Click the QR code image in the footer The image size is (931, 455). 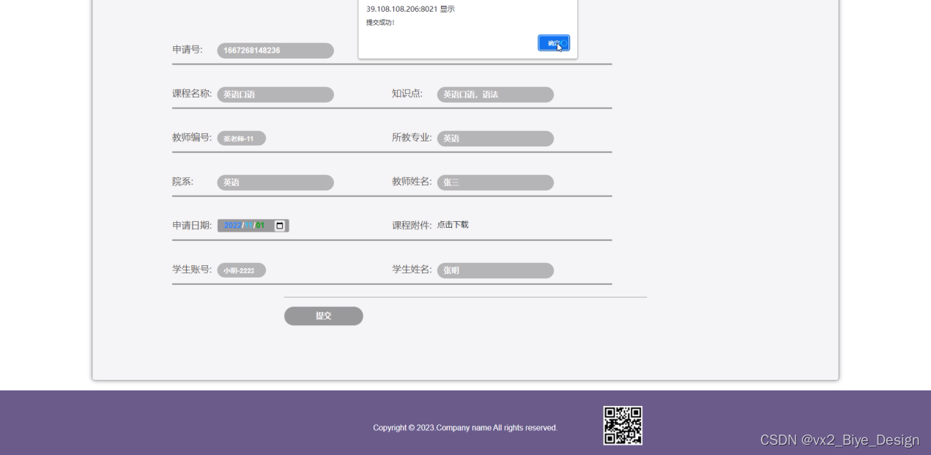pos(623,426)
